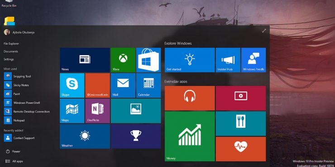Launch the Money chart tile
Image resolution: width=335 pixels, height=167 pixels.
(x=190, y=136)
